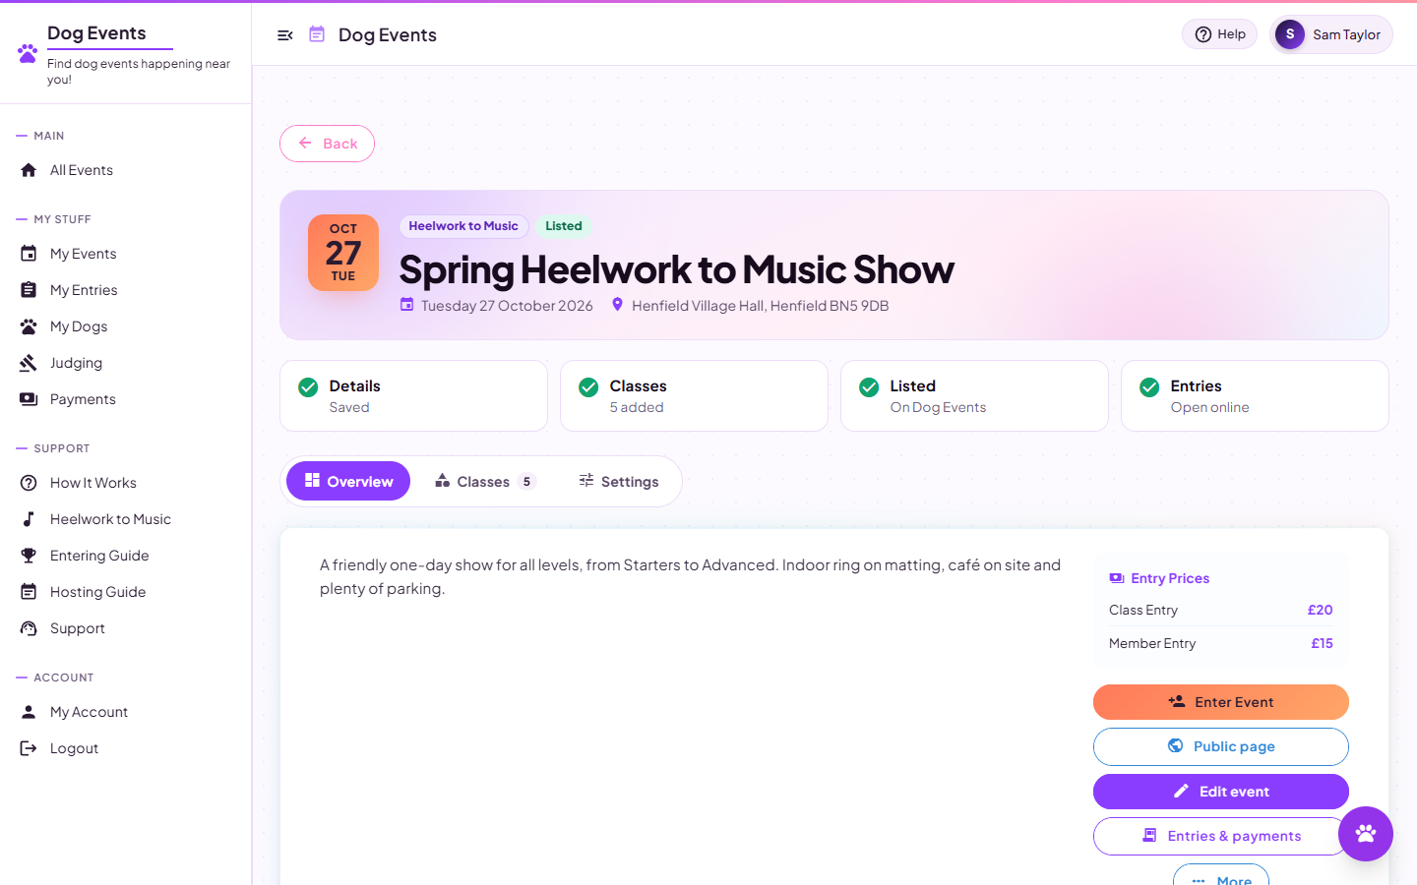Click the Member Entry £15 price row
This screenshot has height=885, width=1417.
click(x=1220, y=643)
